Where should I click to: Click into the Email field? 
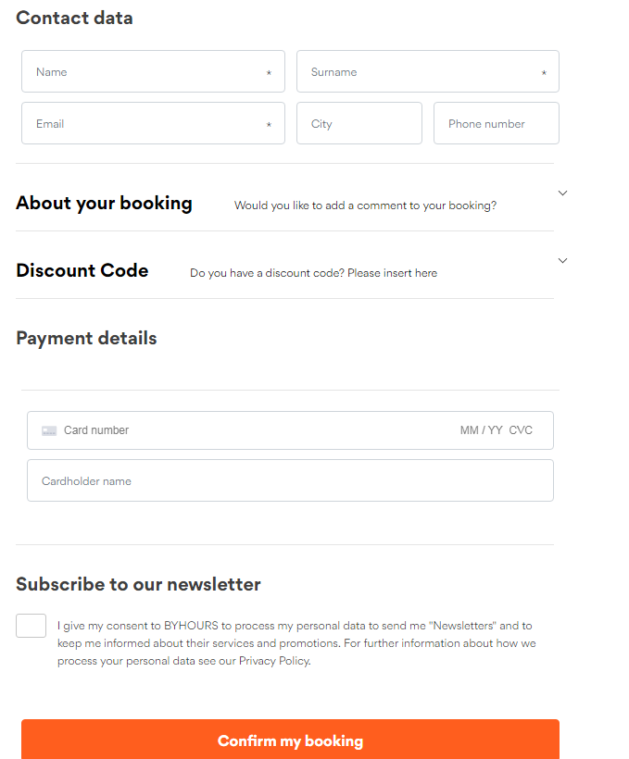(x=148, y=124)
